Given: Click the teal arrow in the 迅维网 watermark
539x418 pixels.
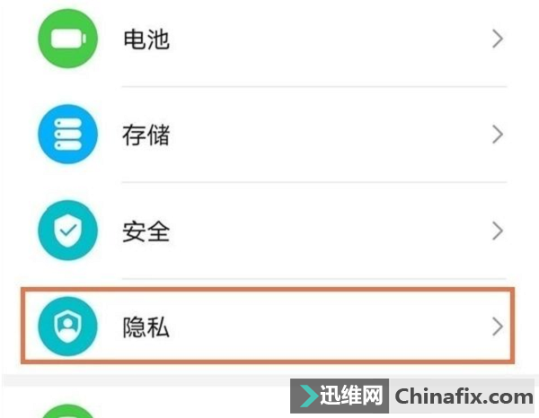Looking at the screenshot, I should click(x=308, y=396).
